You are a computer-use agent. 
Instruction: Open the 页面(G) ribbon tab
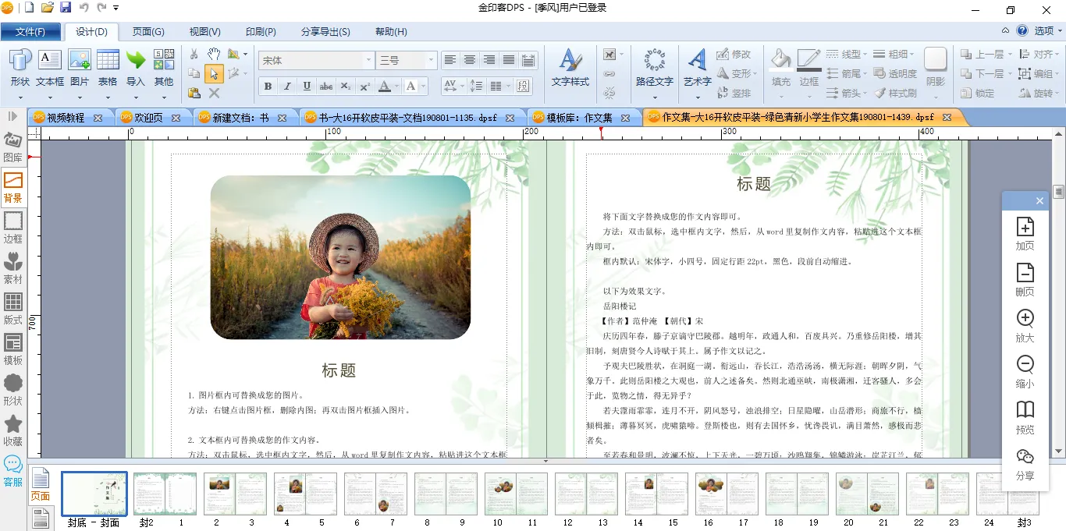pos(148,32)
